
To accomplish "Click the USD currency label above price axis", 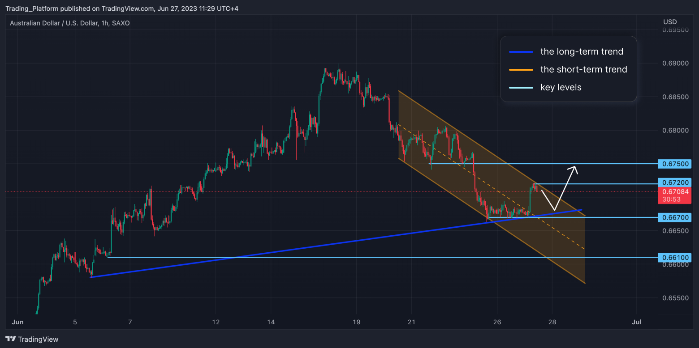I will coord(670,22).
